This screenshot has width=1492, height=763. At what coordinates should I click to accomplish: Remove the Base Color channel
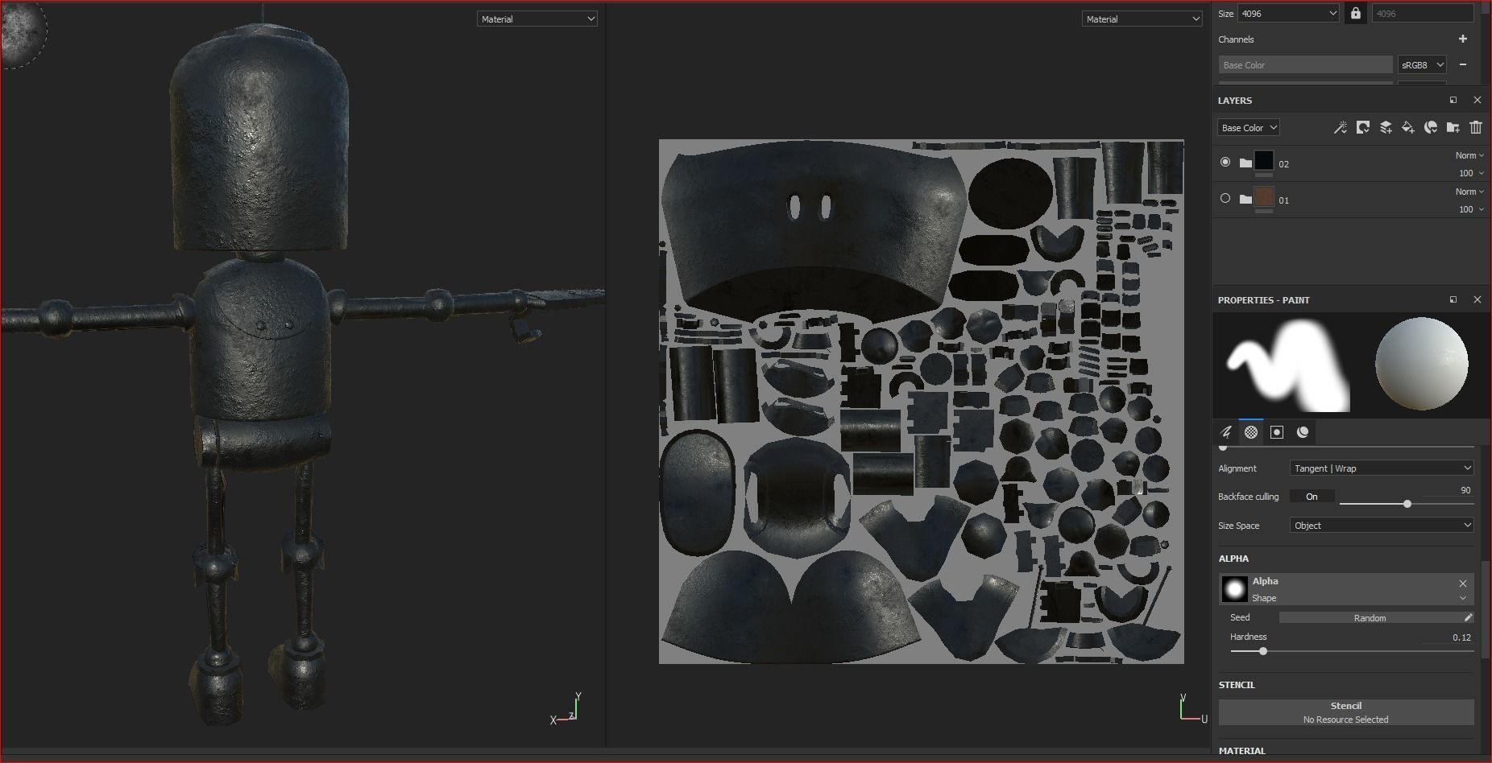pyautogui.click(x=1463, y=64)
